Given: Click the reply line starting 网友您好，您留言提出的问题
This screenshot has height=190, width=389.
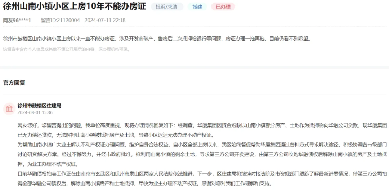Looking at the screenshot, I should (x=202, y=126).
